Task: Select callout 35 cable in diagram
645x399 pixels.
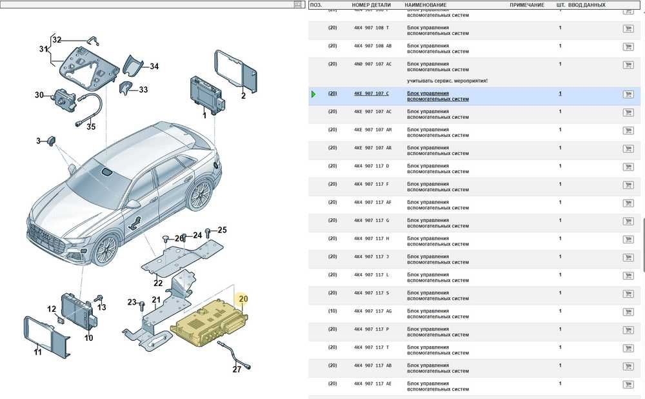Action: pyautogui.click(x=91, y=127)
